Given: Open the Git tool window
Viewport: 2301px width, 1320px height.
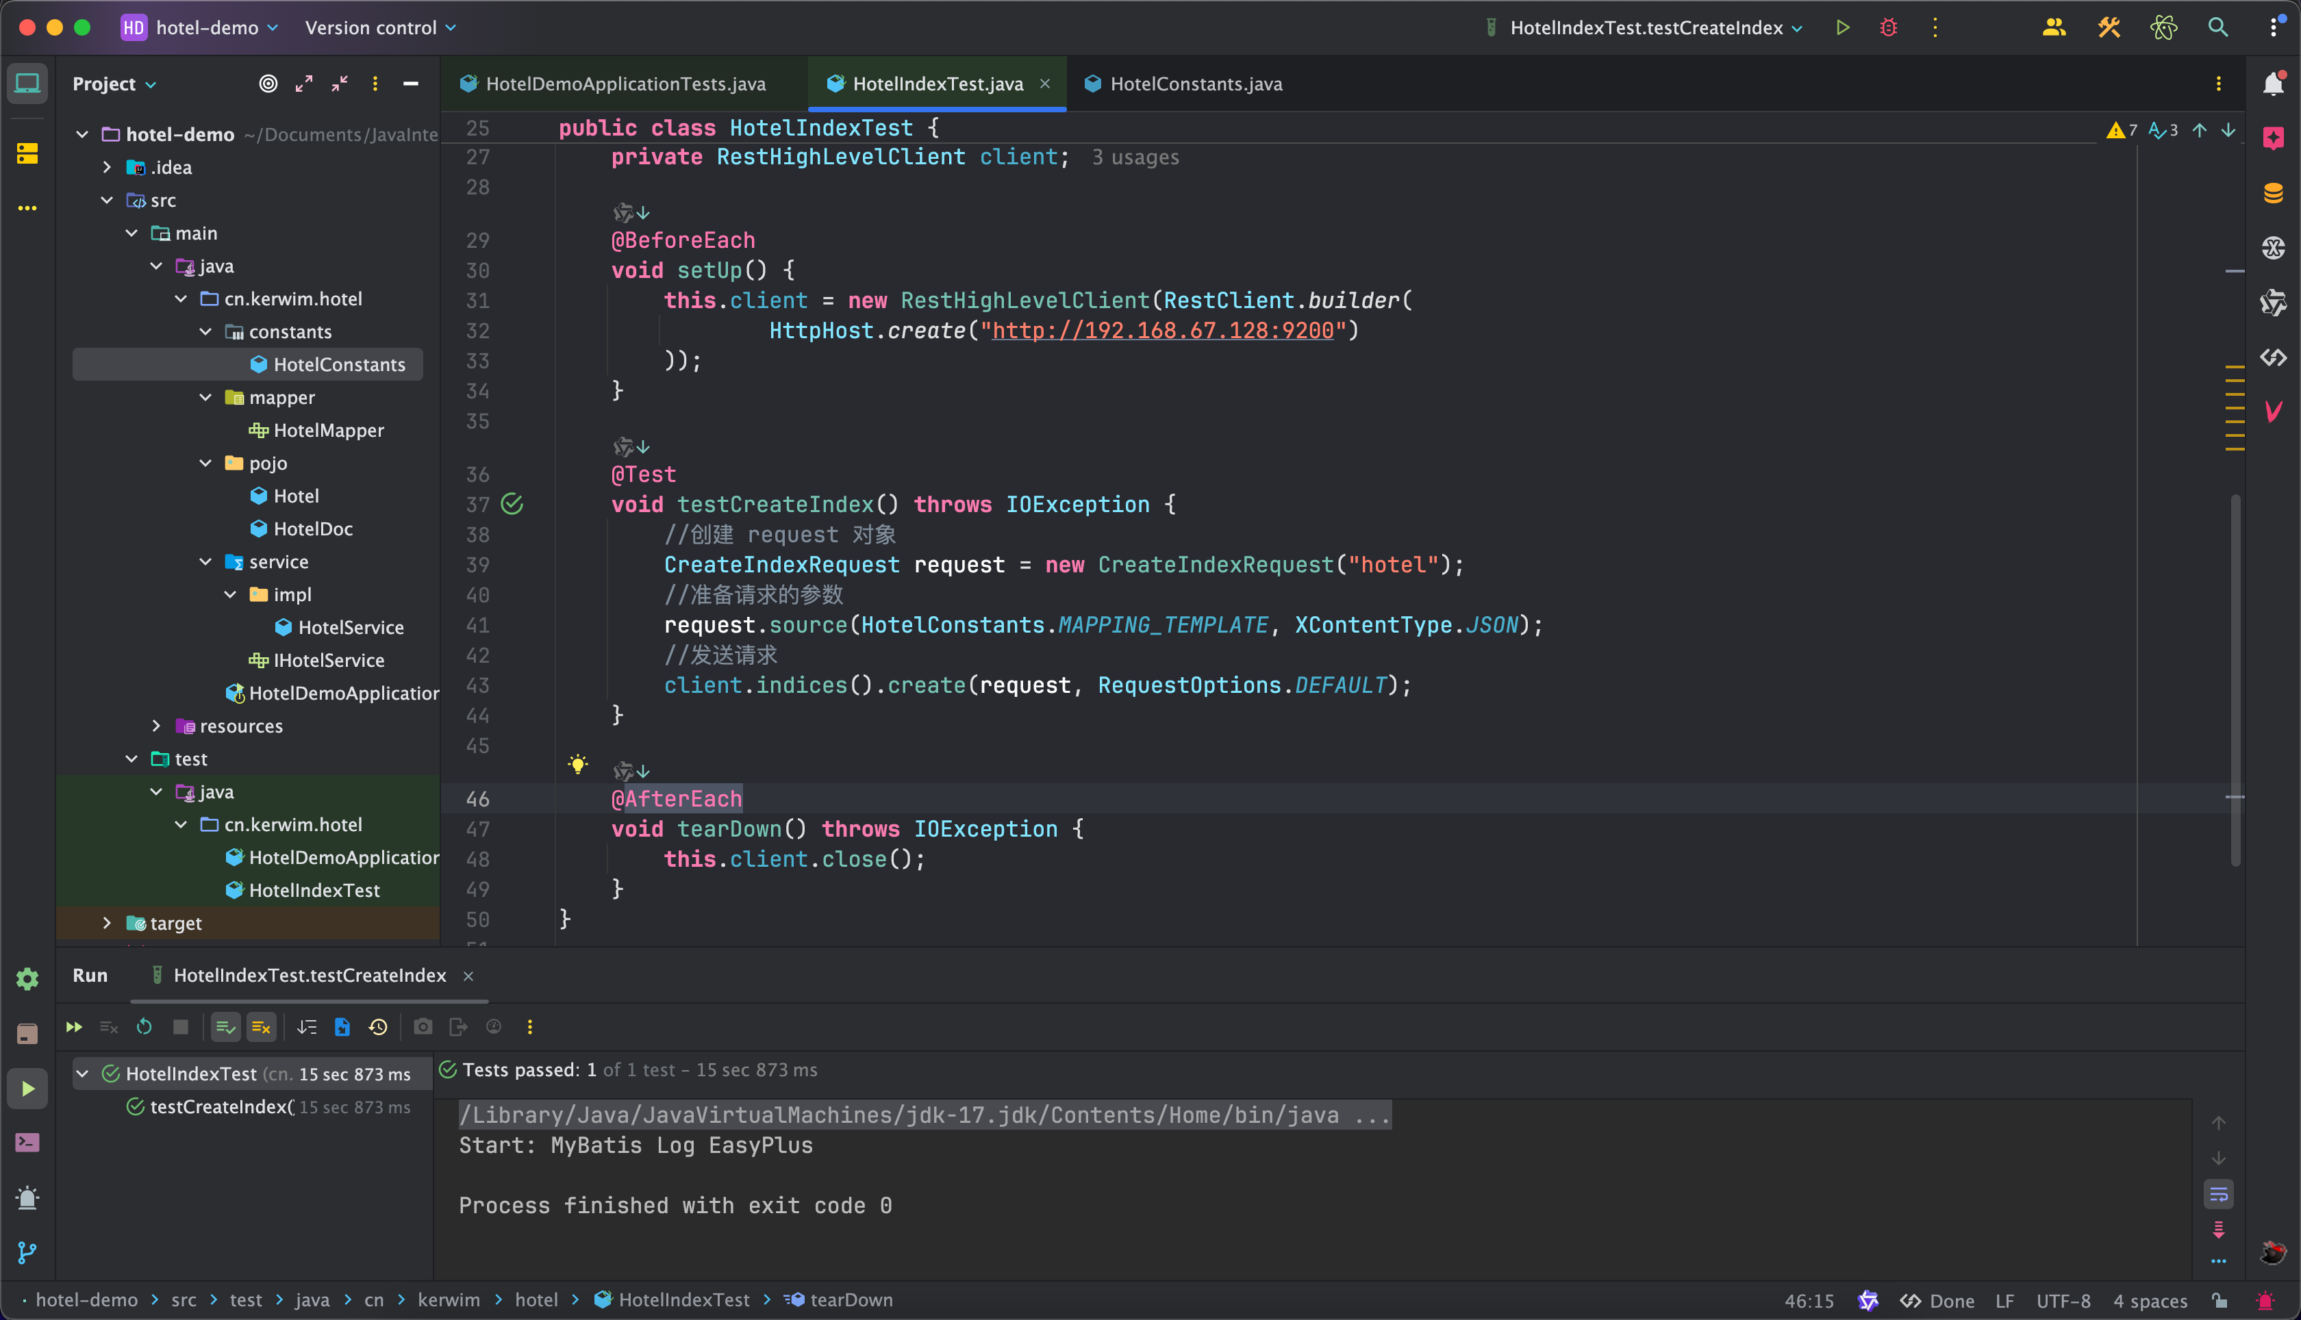Looking at the screenshot, I should [x=27, y=1252].
